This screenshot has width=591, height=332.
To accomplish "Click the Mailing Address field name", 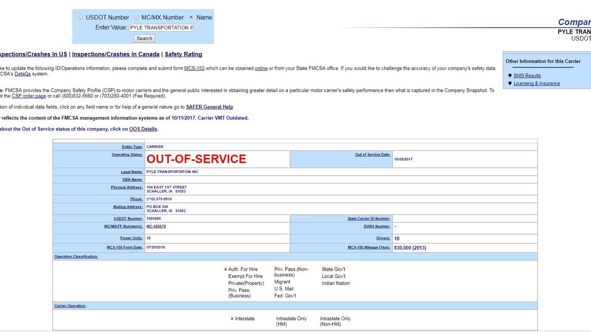I will point(128,207).
